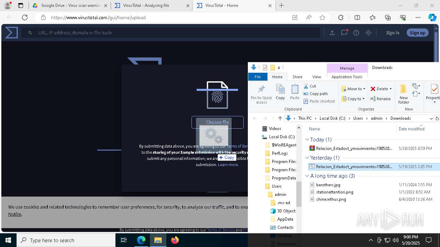Click the Up one level arrow in Explorer
This screenshot has width=440, height=247.
point(280,118)
